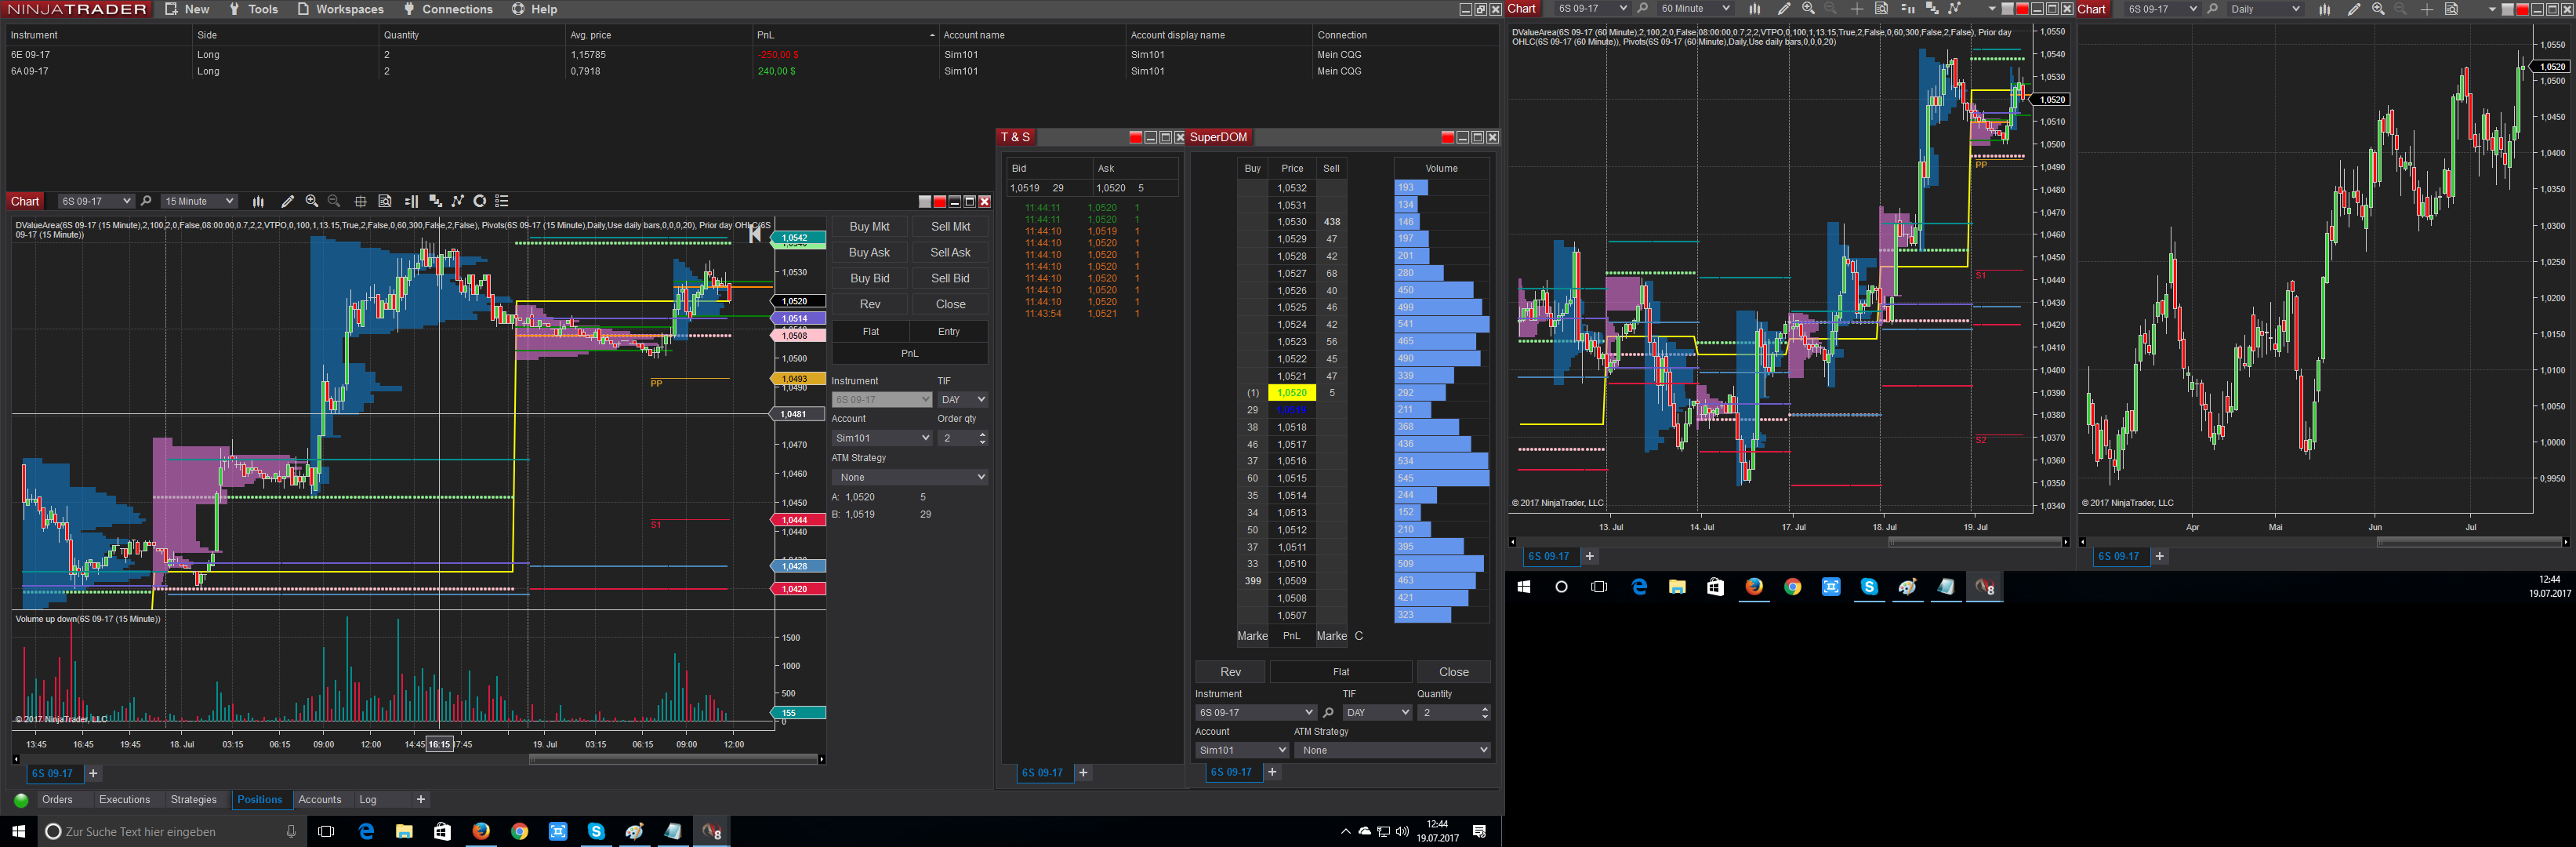Zoom in on the Daily chart
The image size is (2576, 847).
point(2378,9)
